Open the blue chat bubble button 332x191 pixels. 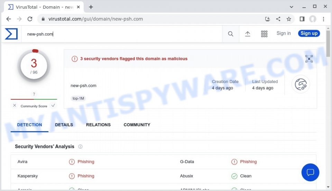pos(310,172)
